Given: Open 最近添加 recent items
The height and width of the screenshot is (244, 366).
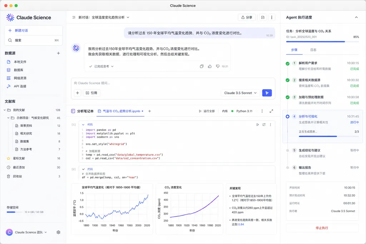Looking at the screenshot, I should (x=34, y=167).
